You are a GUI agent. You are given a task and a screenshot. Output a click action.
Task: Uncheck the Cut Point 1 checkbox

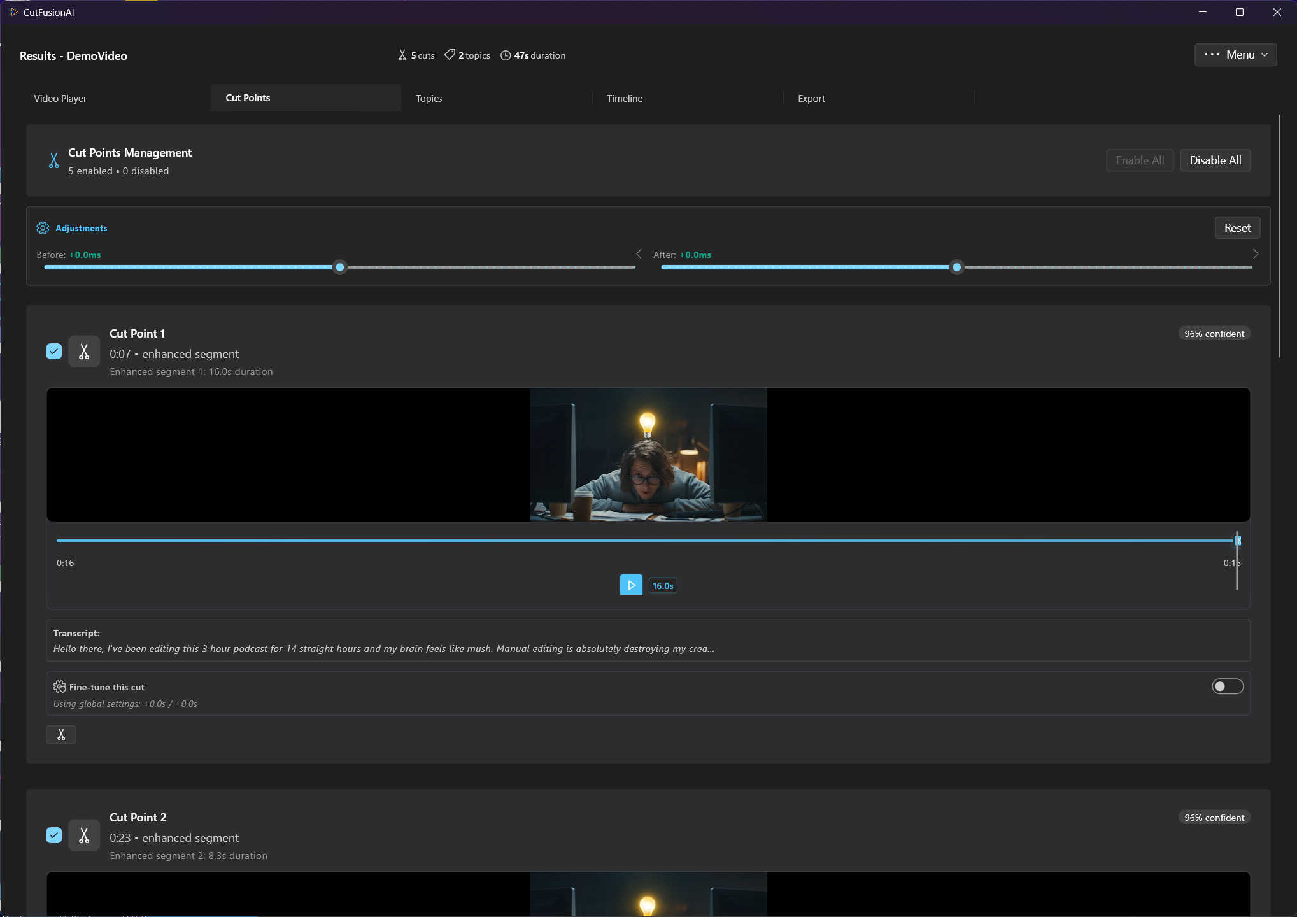pos(54,352)
